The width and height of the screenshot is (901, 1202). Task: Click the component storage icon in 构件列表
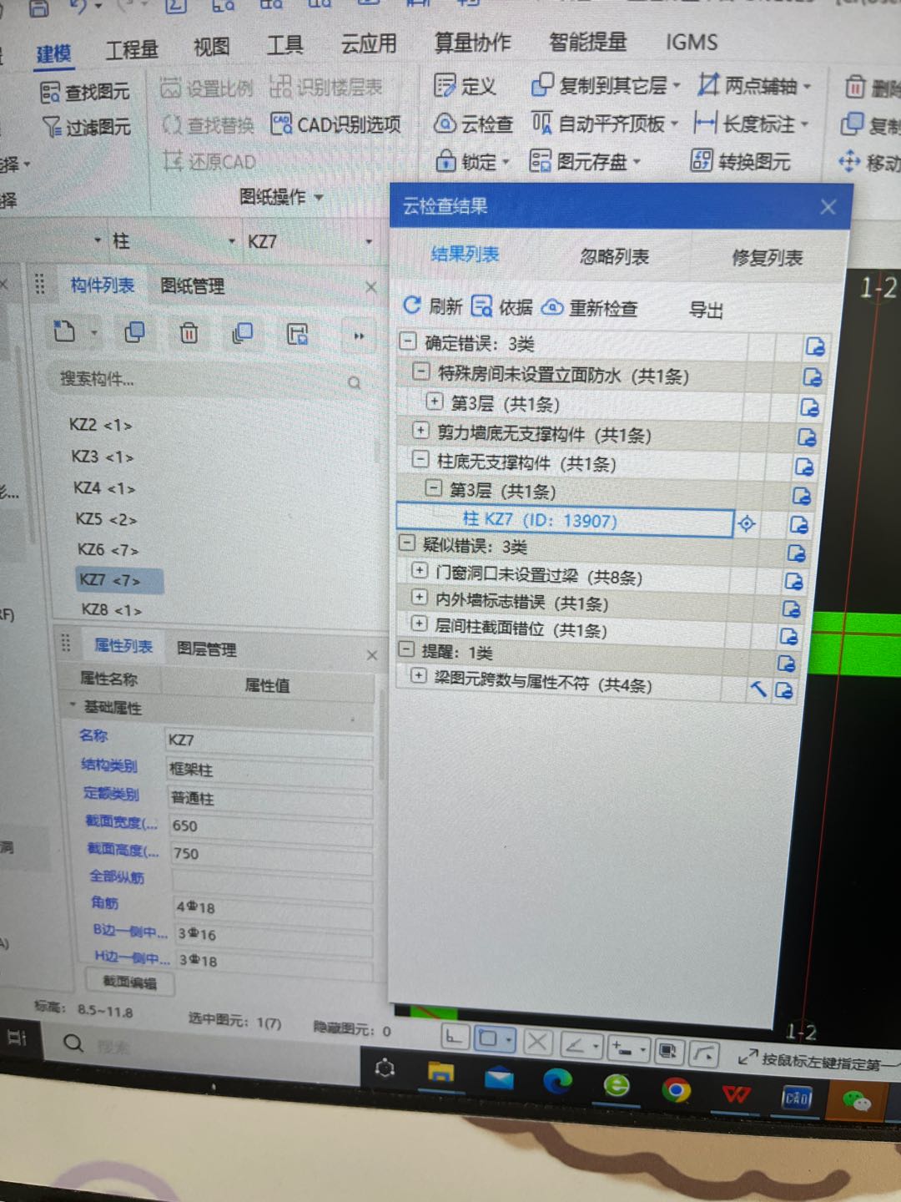(298, 334)
